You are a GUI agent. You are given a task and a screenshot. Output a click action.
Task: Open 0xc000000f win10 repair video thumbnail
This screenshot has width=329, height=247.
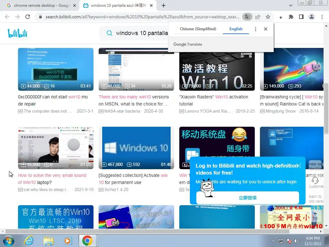56,69
